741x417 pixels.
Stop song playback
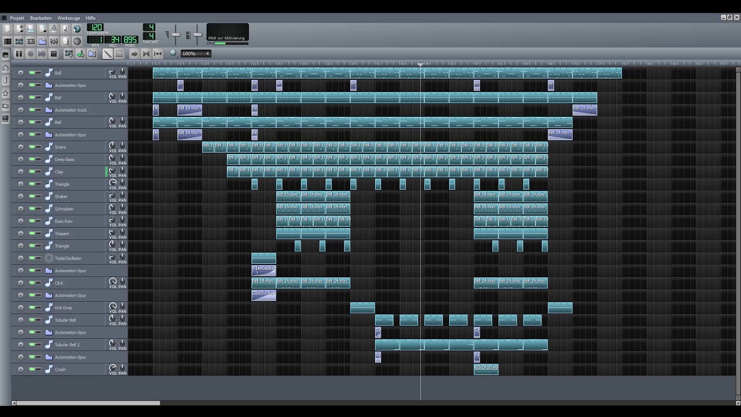[54, 54]
